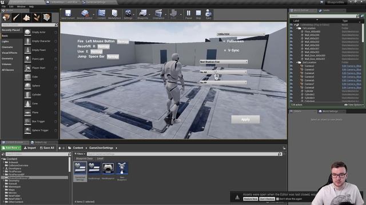Open the Filters dropdown in Content Browser
This screenshot has height=205, width=366.
coord(80,154)
